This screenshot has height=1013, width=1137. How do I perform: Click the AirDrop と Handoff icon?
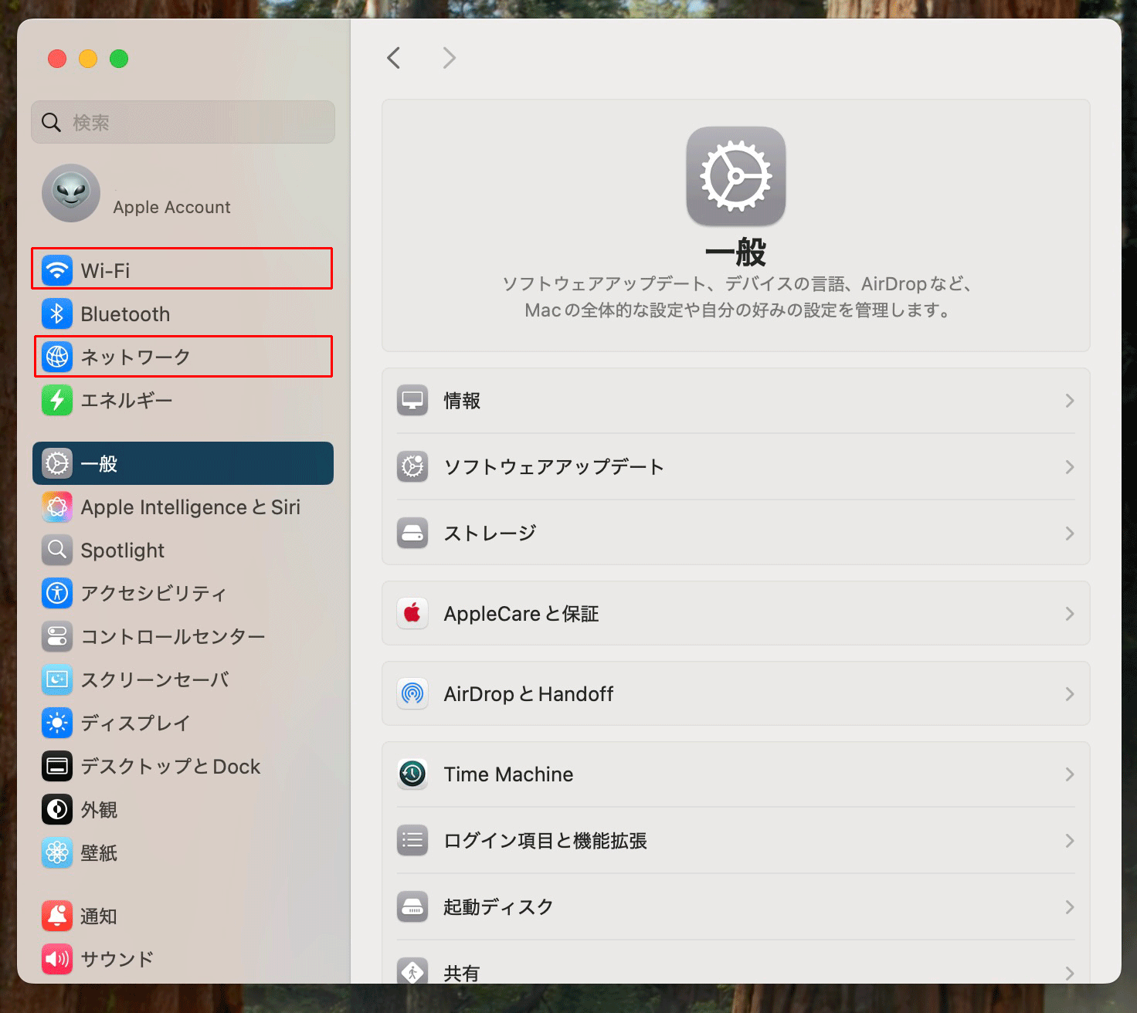click(412, 693)
